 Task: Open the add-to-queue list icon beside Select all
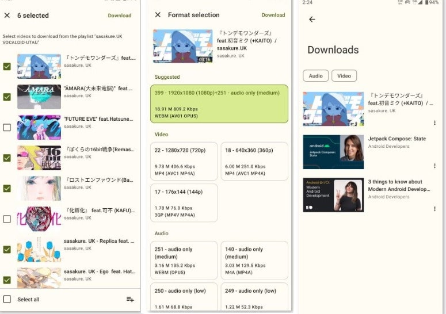tap(130, 299)
